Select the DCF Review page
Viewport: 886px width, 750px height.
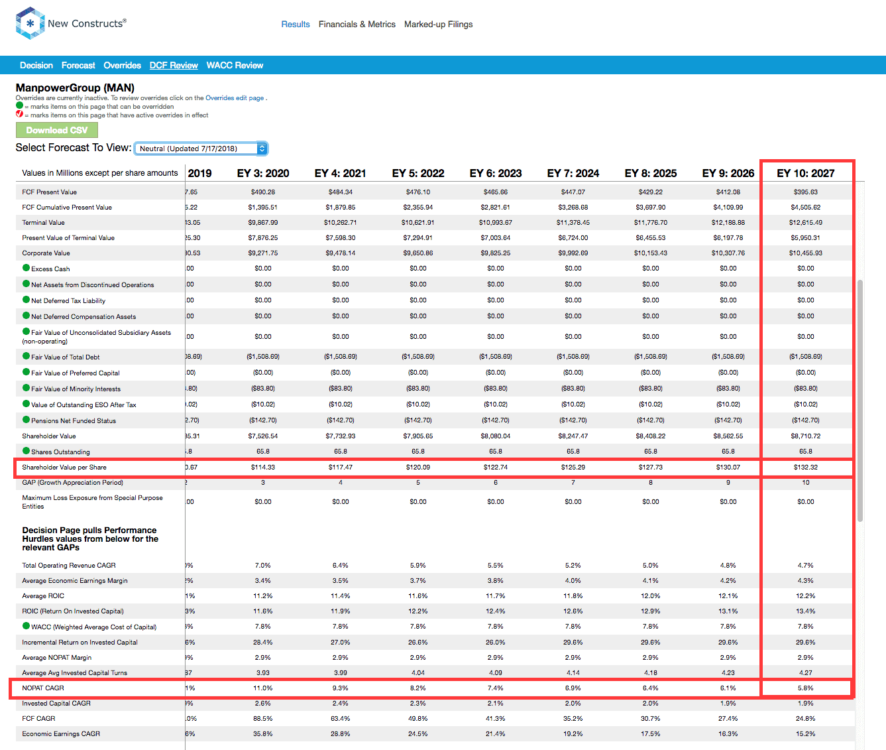(x=174, y=65)
